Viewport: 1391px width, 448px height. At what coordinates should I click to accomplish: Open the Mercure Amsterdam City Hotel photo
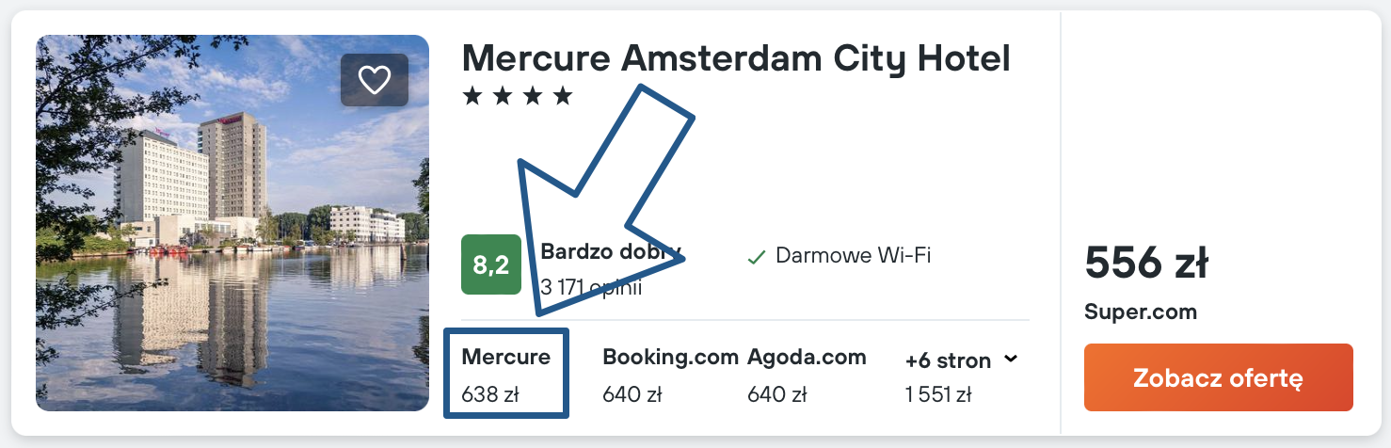click(232, 223)
